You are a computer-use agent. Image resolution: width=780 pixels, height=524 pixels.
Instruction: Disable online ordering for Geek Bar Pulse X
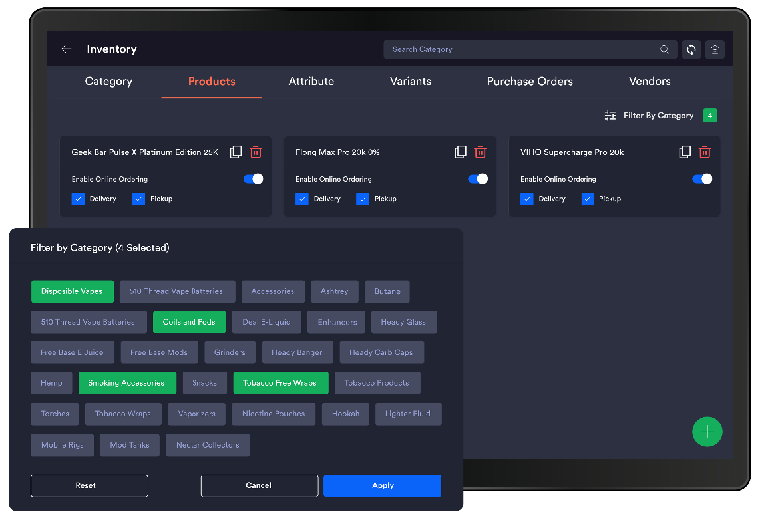click(x=253, y=179)
